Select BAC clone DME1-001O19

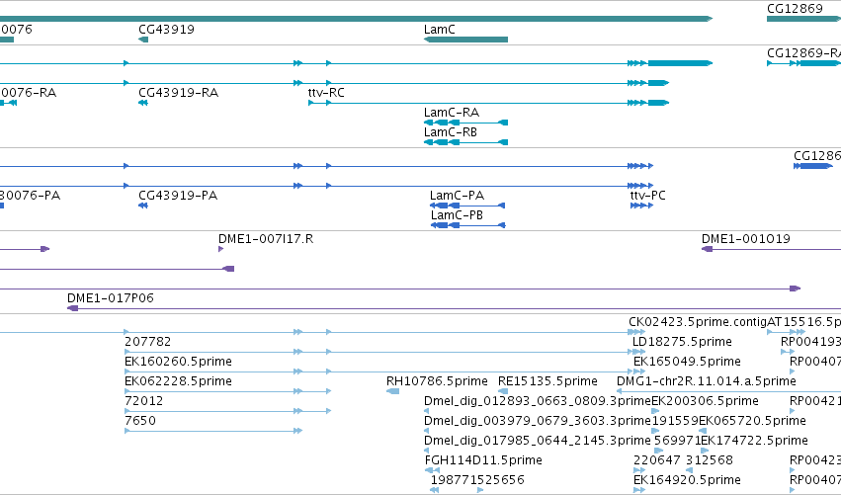pyautogui.click(x=745, y=239)
